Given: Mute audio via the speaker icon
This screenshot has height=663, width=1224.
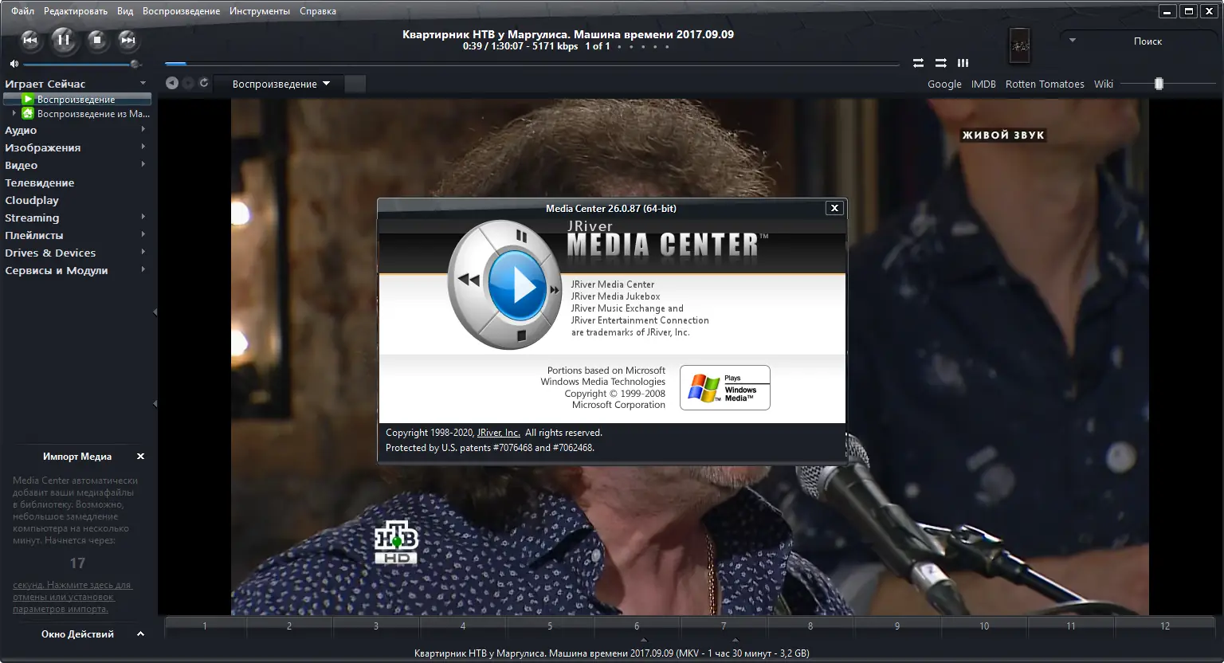Looking at the screenshot, I should pyautogui.click(x=14, y=64).
